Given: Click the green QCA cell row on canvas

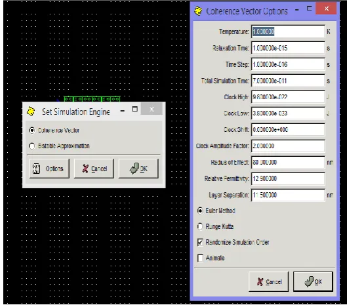Looking at the screenshot, I should [92, 99].
